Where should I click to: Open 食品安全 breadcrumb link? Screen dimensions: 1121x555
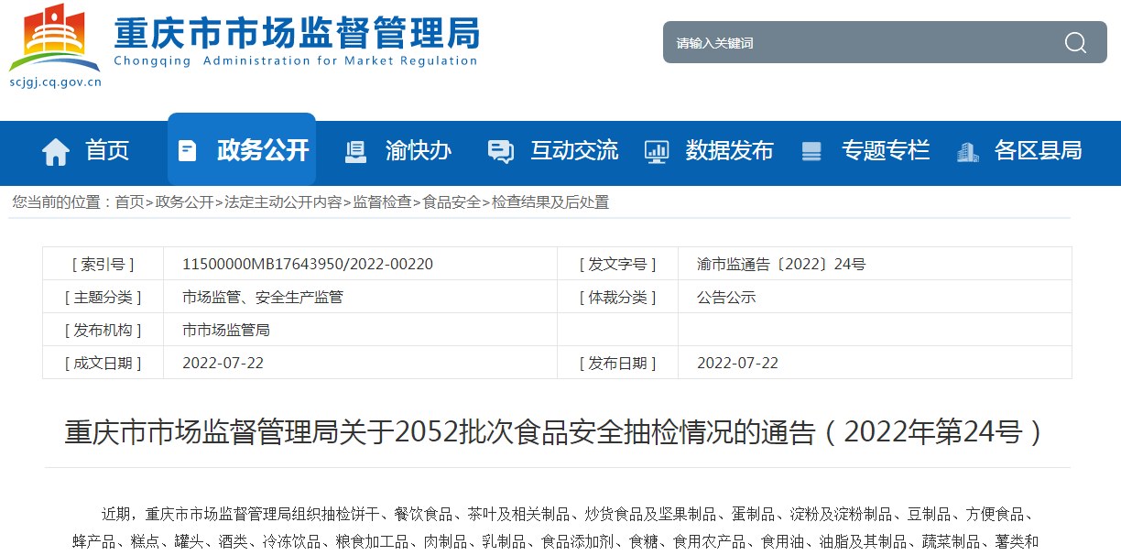tap(451, 202)
